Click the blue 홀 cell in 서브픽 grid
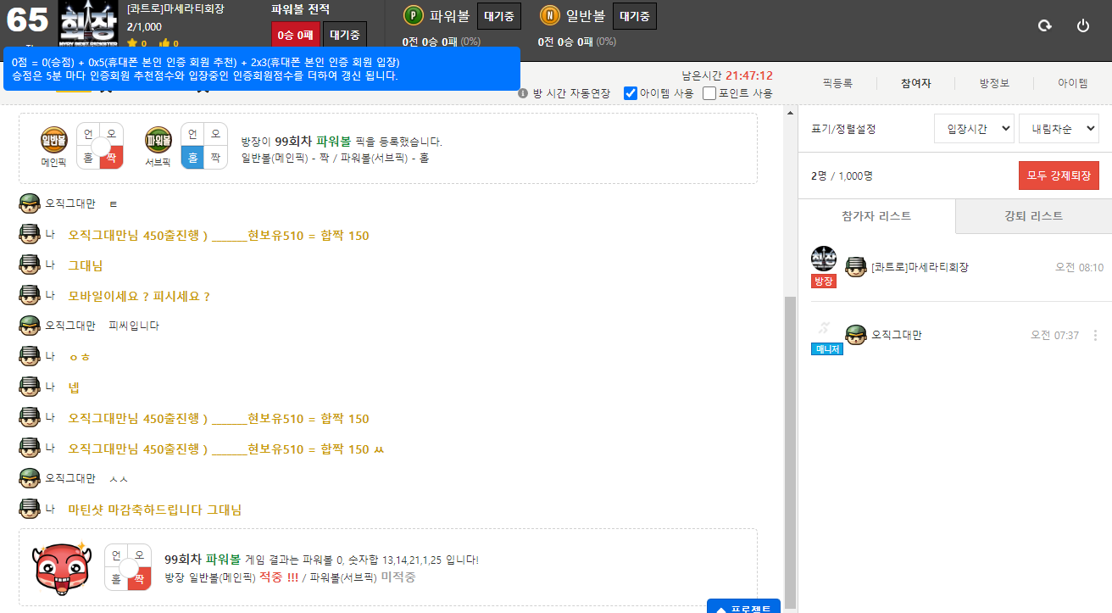Screen dimensions: 1112x613 [x=192, y=158]
